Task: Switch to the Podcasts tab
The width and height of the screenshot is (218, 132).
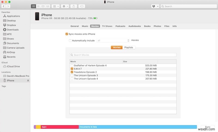Action: coord(120,26)
